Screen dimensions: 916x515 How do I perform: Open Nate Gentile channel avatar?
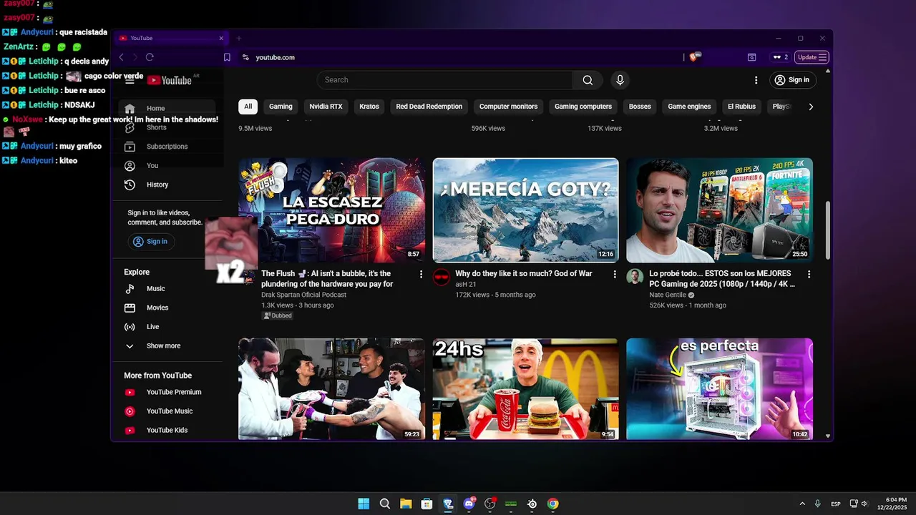pos(635,277)
